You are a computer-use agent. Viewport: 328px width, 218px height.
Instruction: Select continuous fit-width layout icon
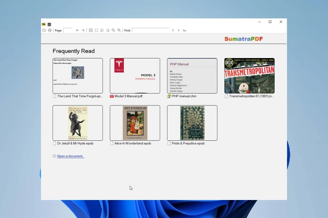[91, 30]
